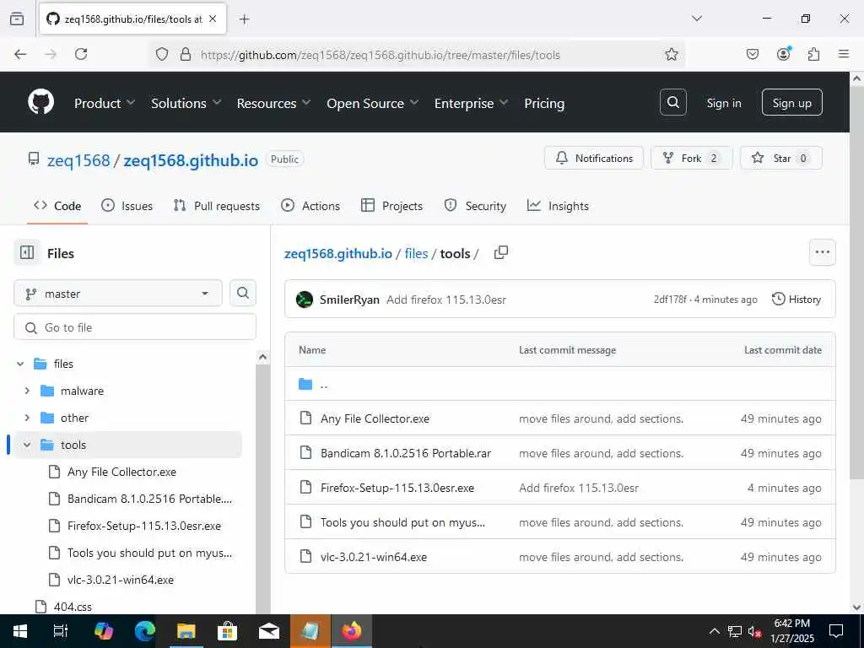The height and width of the screenshot is (648, 864).
Task: Collapse the Files side panel icon
Action: pyautogui.click(x=27, y=253)
